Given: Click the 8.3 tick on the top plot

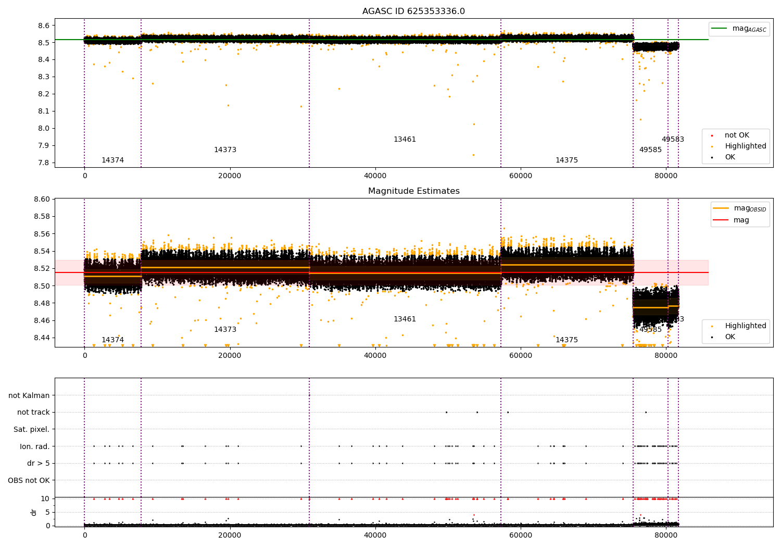Looking at the screenshot, I should click(x=44, y=77).
